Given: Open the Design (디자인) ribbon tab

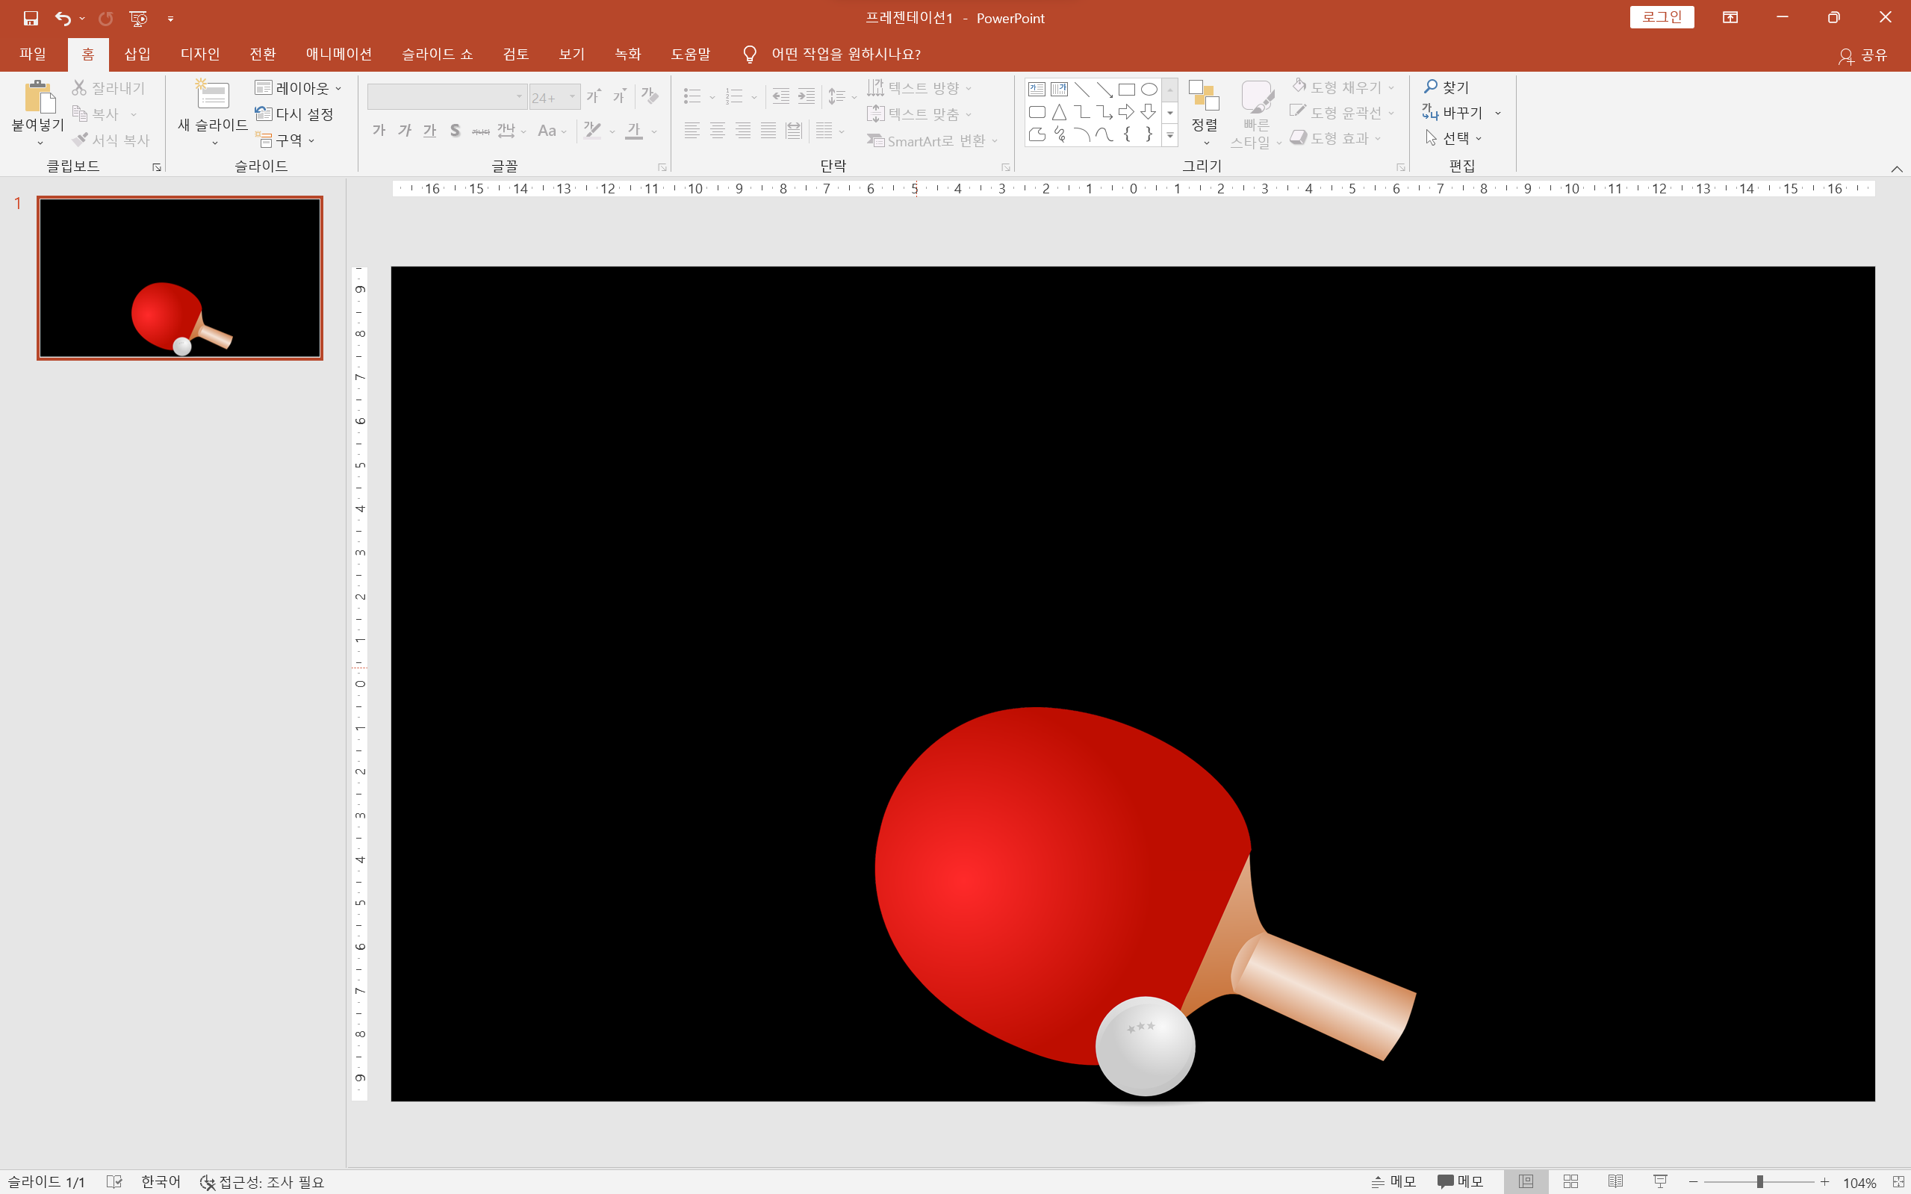Looking at the screenshot, I should click(200, 54).
